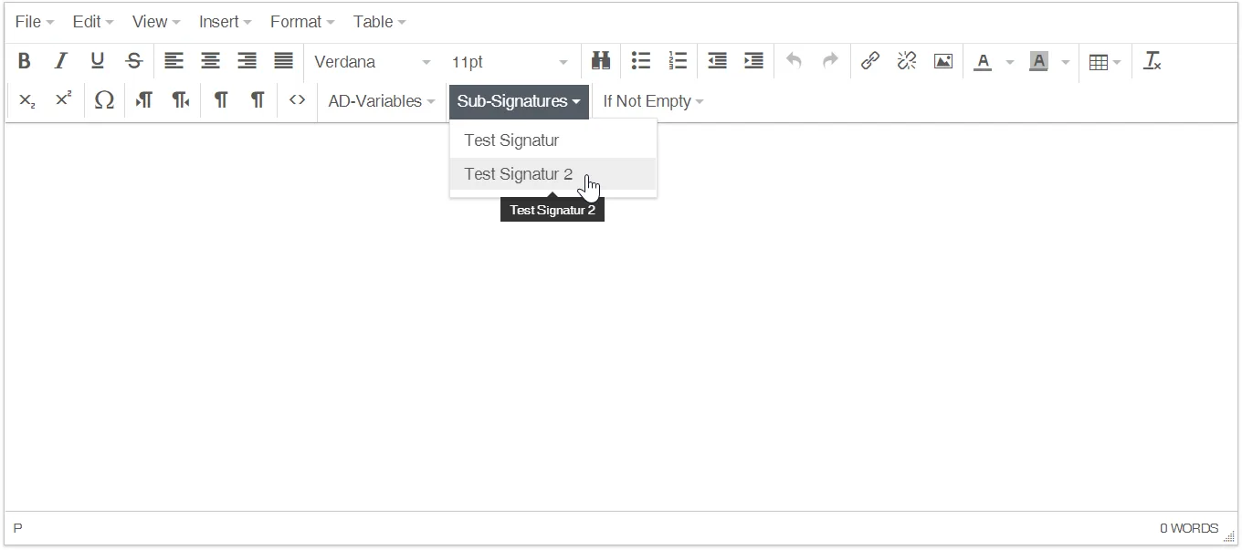1242x550 pixels.
Task: Insert an image
Action: [x=943, y=61]
